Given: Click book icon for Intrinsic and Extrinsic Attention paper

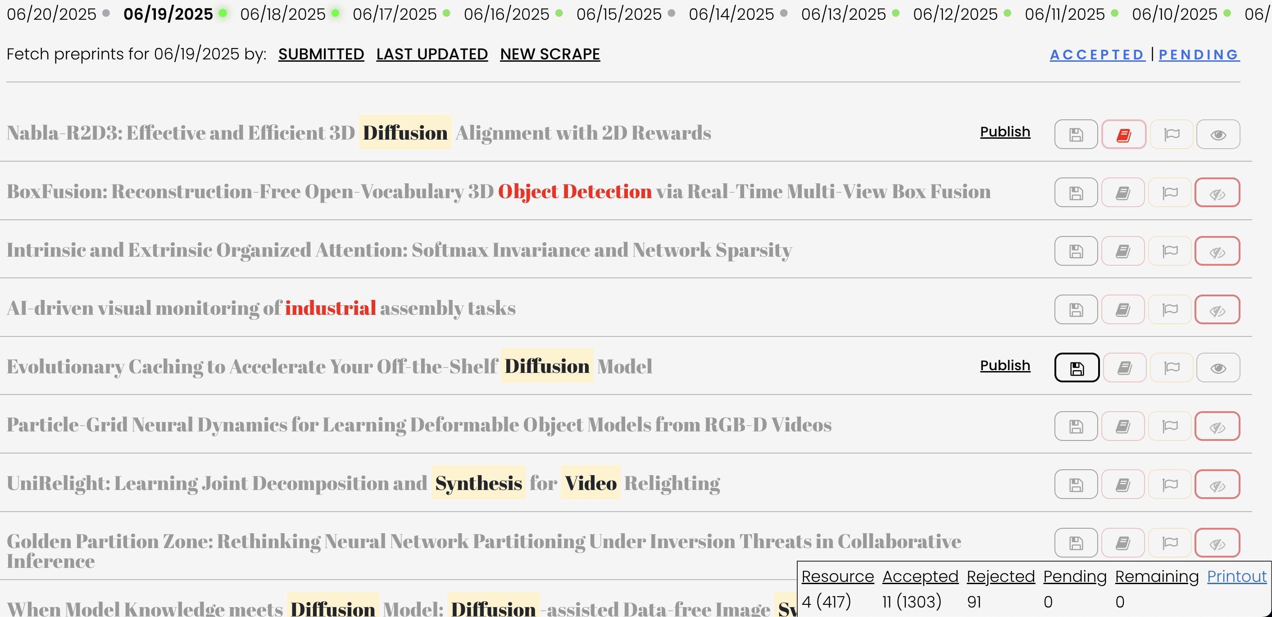Looking at the screenshot, I should 1123,251.
